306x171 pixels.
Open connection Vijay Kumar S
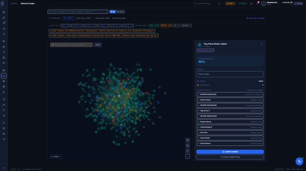(230, 111)
